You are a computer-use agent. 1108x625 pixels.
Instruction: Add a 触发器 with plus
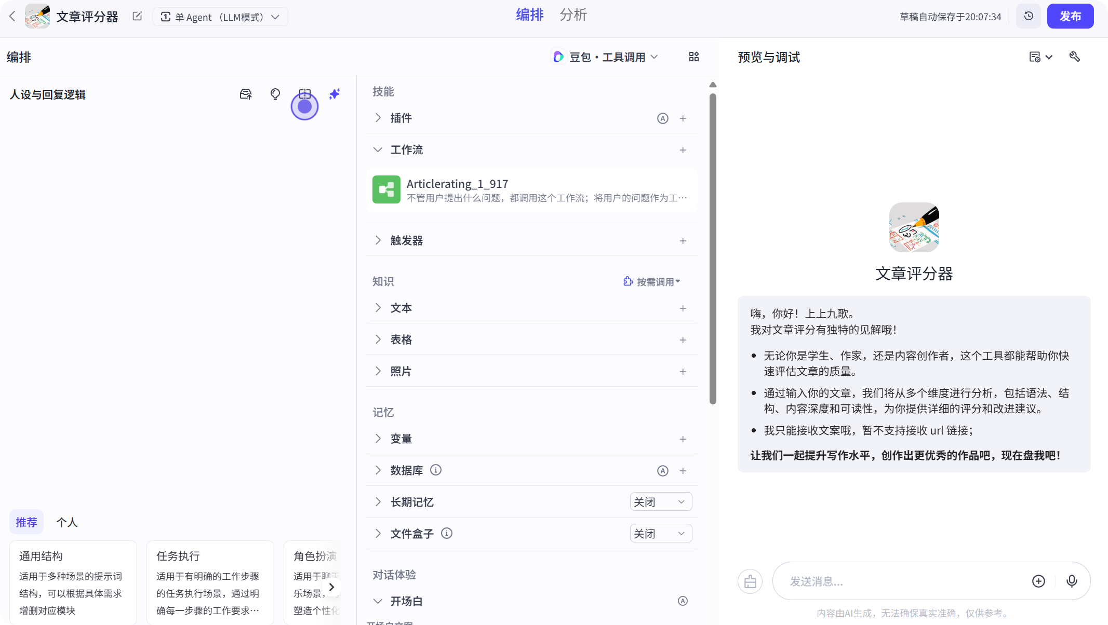coord(683,241)
